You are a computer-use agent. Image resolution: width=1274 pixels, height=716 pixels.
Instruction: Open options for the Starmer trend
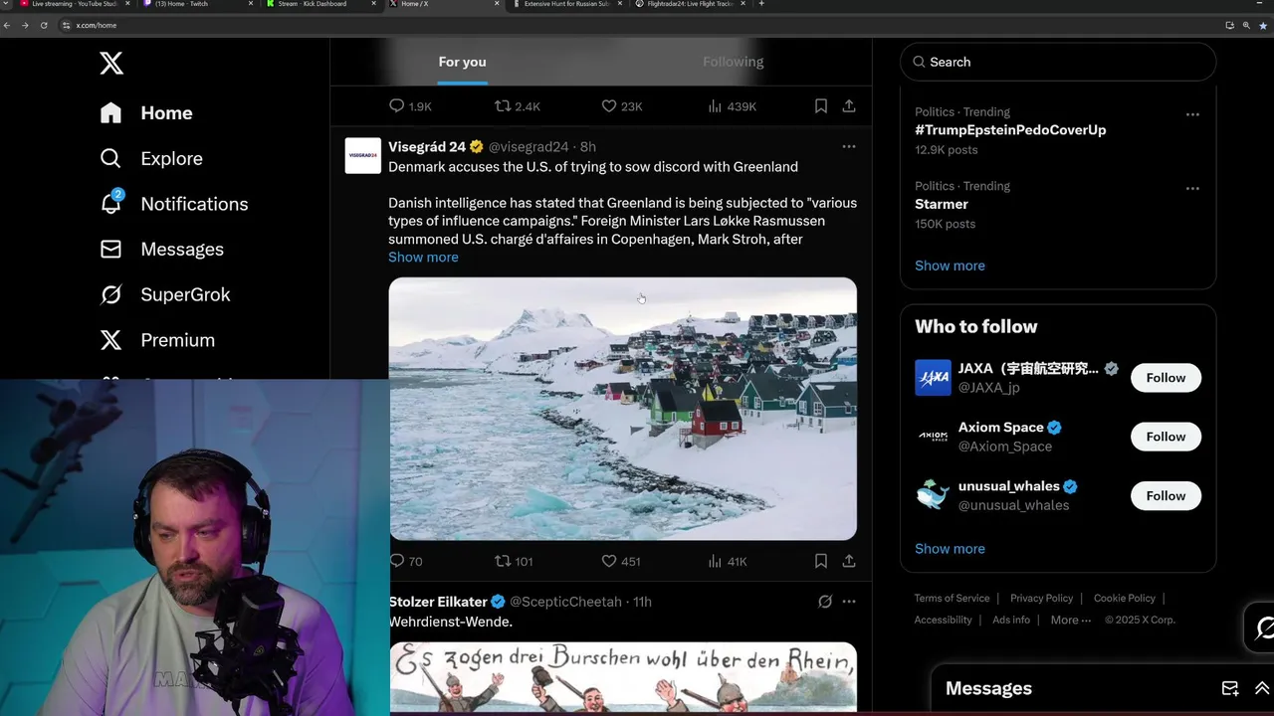pyautogui.click(x=1192, y=188)
